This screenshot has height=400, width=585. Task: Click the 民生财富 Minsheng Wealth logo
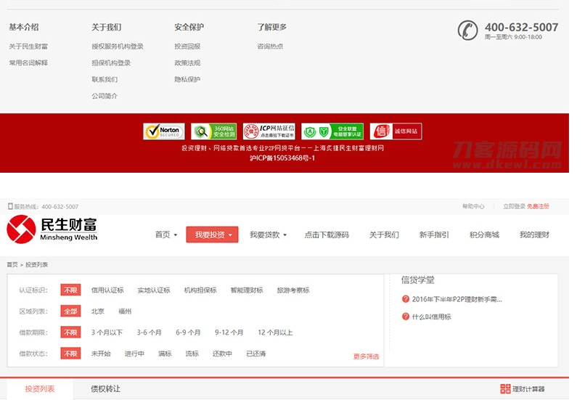click(x=52, y=229)
